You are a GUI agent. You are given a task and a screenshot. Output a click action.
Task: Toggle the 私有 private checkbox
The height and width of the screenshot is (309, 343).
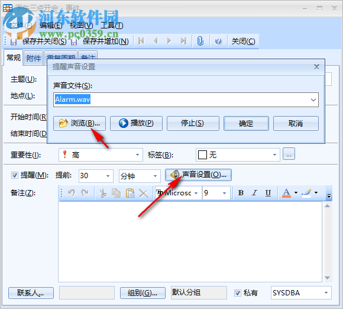(x=237, y=293)
